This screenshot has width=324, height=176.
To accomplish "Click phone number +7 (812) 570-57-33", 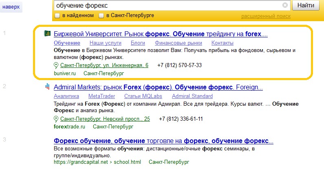I will point(179,65).
